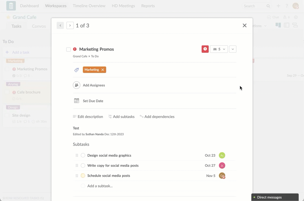Image resolution: width=304 pixels, height=201 pixels.
Task: Open the help question mark icon
Action: 287,6
